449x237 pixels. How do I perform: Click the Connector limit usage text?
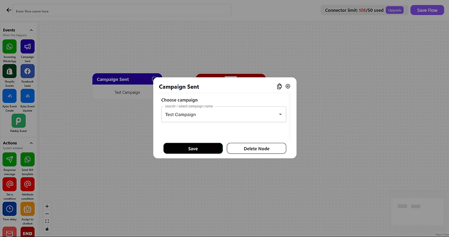click(354, 10)
